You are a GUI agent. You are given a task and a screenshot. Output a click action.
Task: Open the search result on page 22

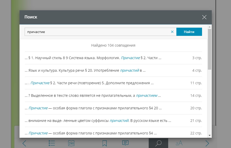[113, 133]
